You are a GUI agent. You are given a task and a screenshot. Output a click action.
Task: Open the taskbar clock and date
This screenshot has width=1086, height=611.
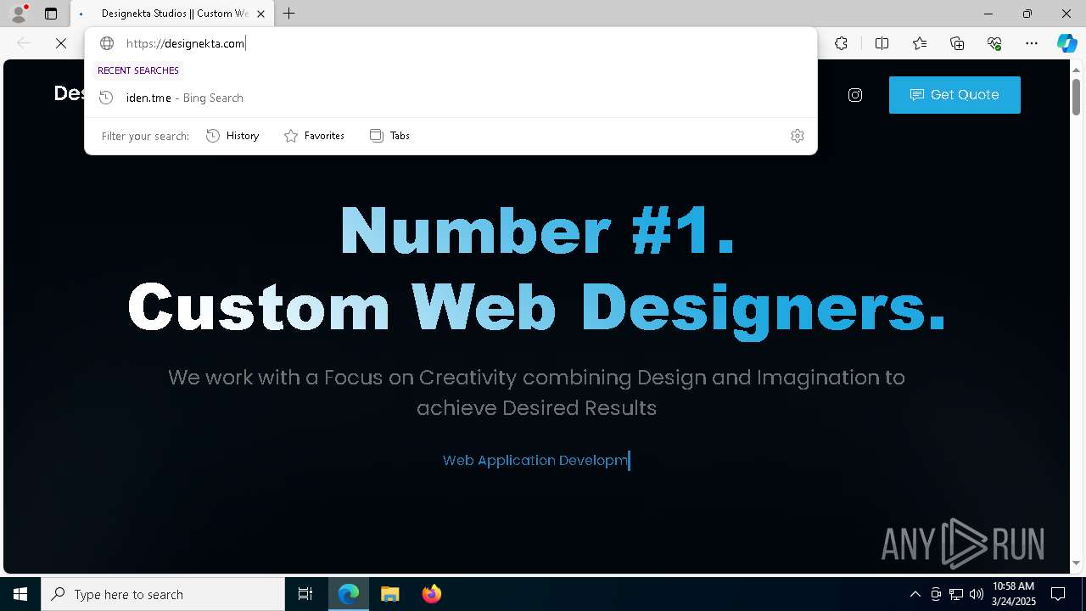pos(1014,594)
